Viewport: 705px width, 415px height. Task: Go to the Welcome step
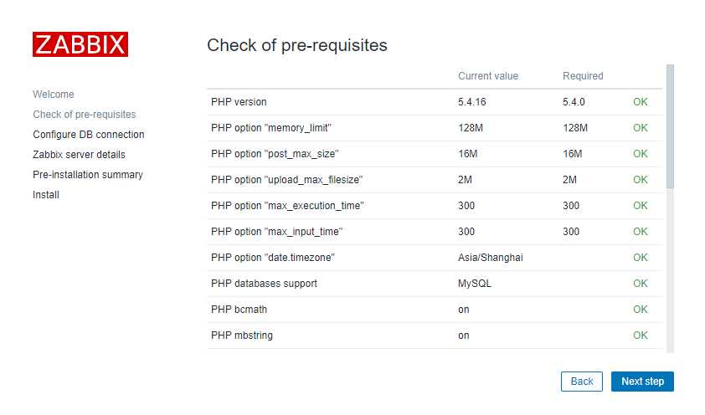point(54,95)
